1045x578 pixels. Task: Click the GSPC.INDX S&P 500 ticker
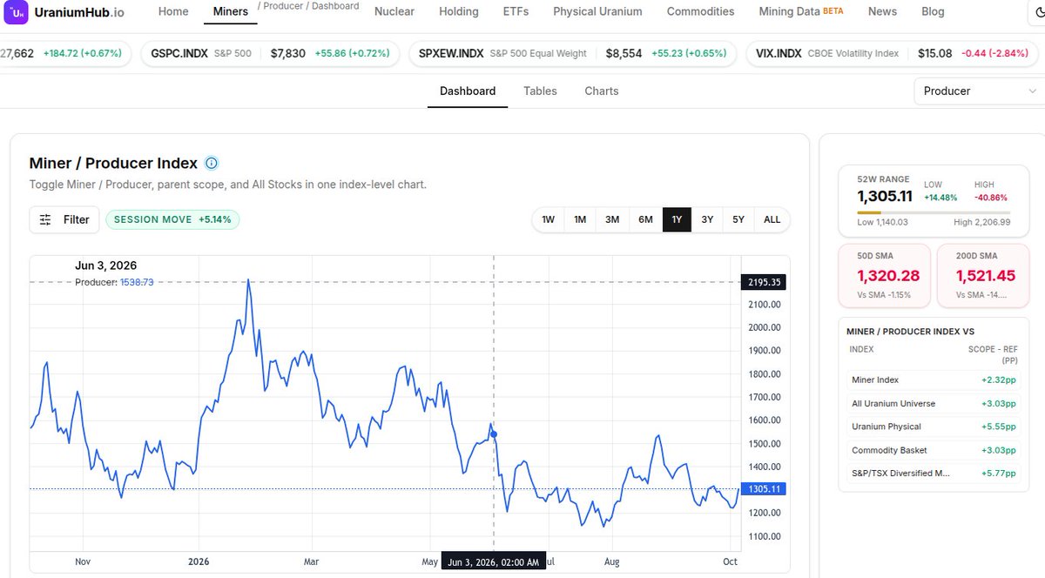coord(270,53)
